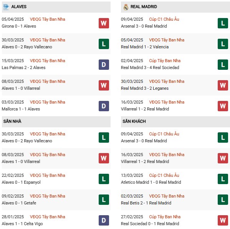Viewport: 230px width, 229px height.
Task: Click W badge for Girona 0-1 Alaves
Action: pyautogui.click(x=104, y=23)
